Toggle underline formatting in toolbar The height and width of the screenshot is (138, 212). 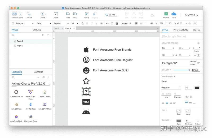[96, 23]
